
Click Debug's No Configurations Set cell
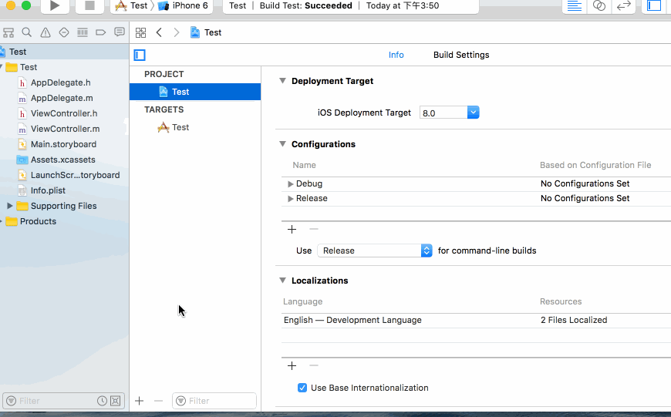585,183
